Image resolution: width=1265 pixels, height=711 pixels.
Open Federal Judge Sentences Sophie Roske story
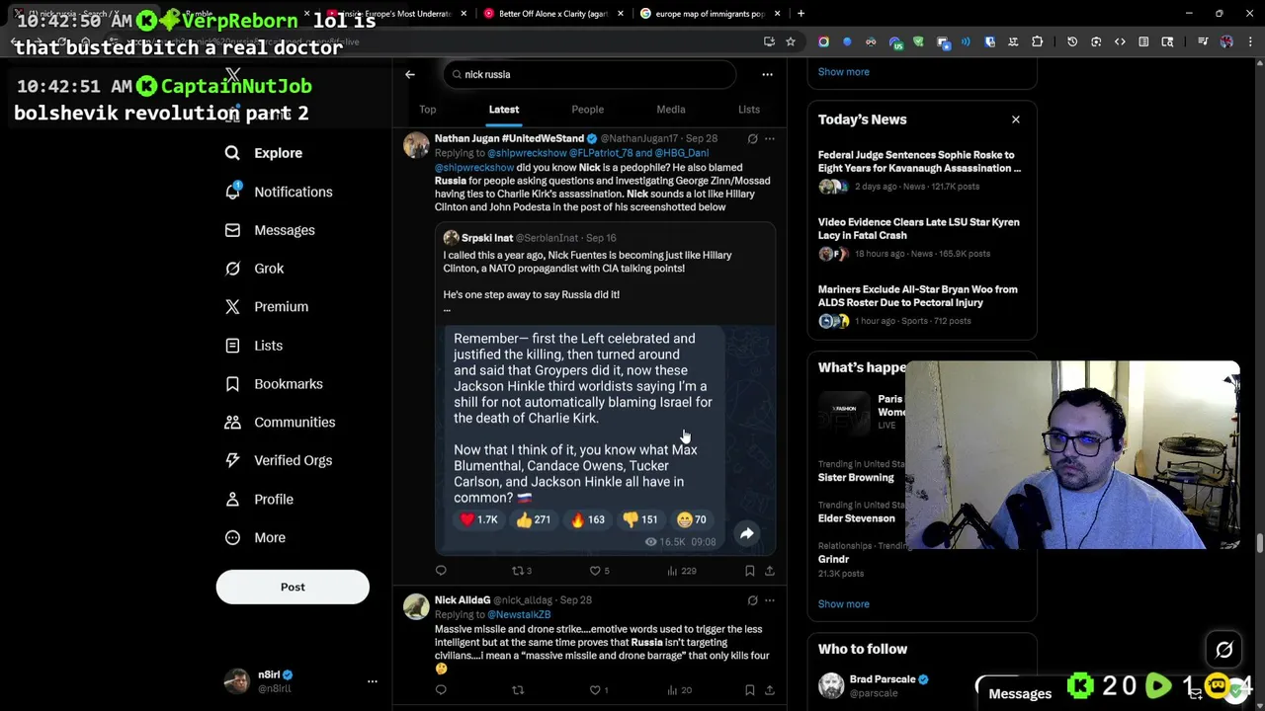click(x=921, y=170)
